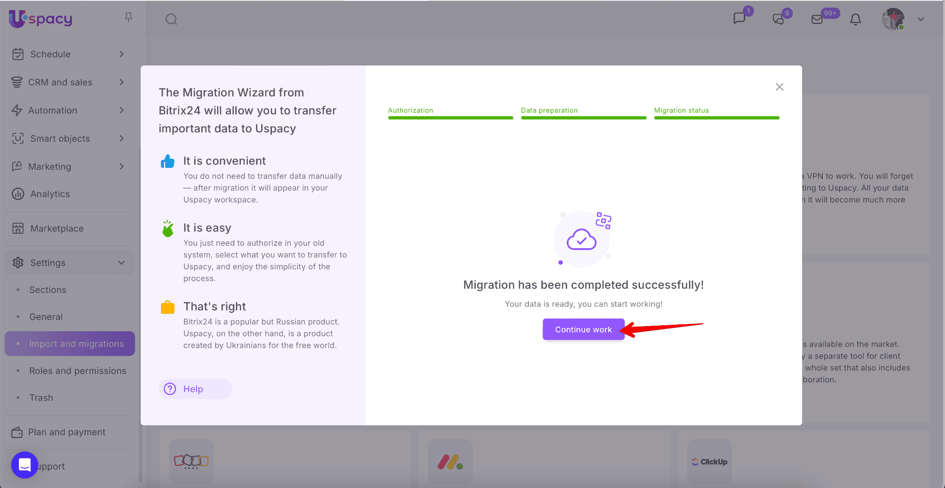Screen dimensions: 945x488
Task: Open the Marketplace section
Action: pos(57,228)
